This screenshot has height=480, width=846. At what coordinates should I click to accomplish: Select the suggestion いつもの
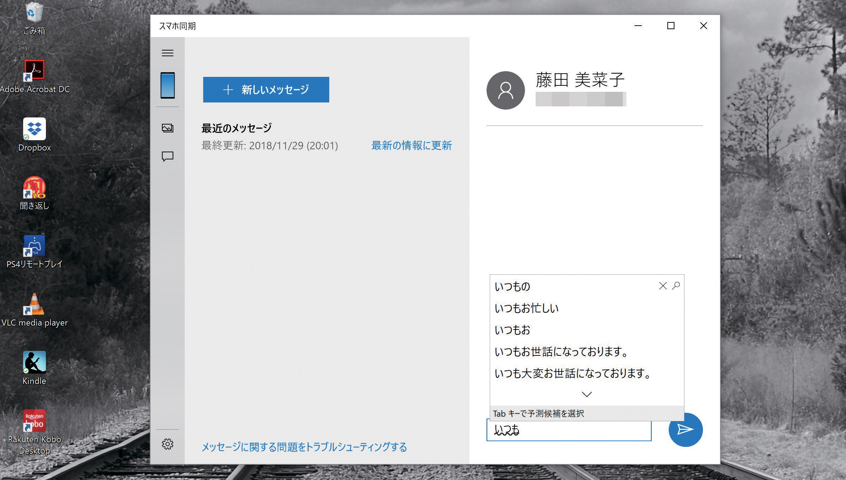[513, 286]
